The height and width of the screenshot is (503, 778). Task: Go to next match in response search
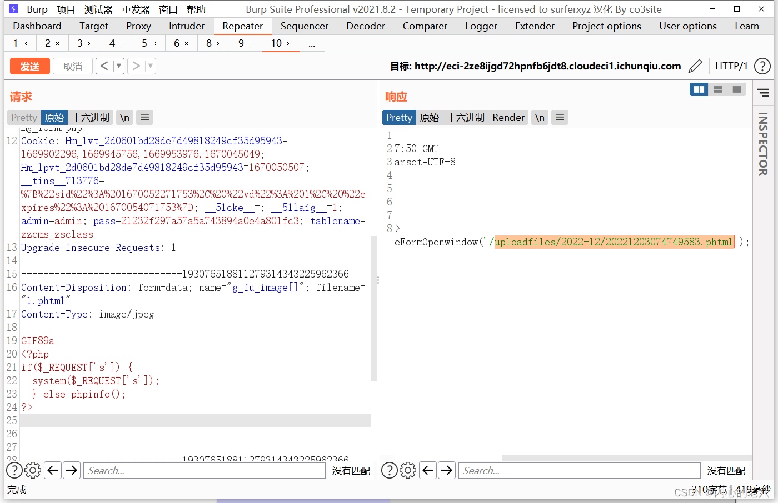[447, 471]
